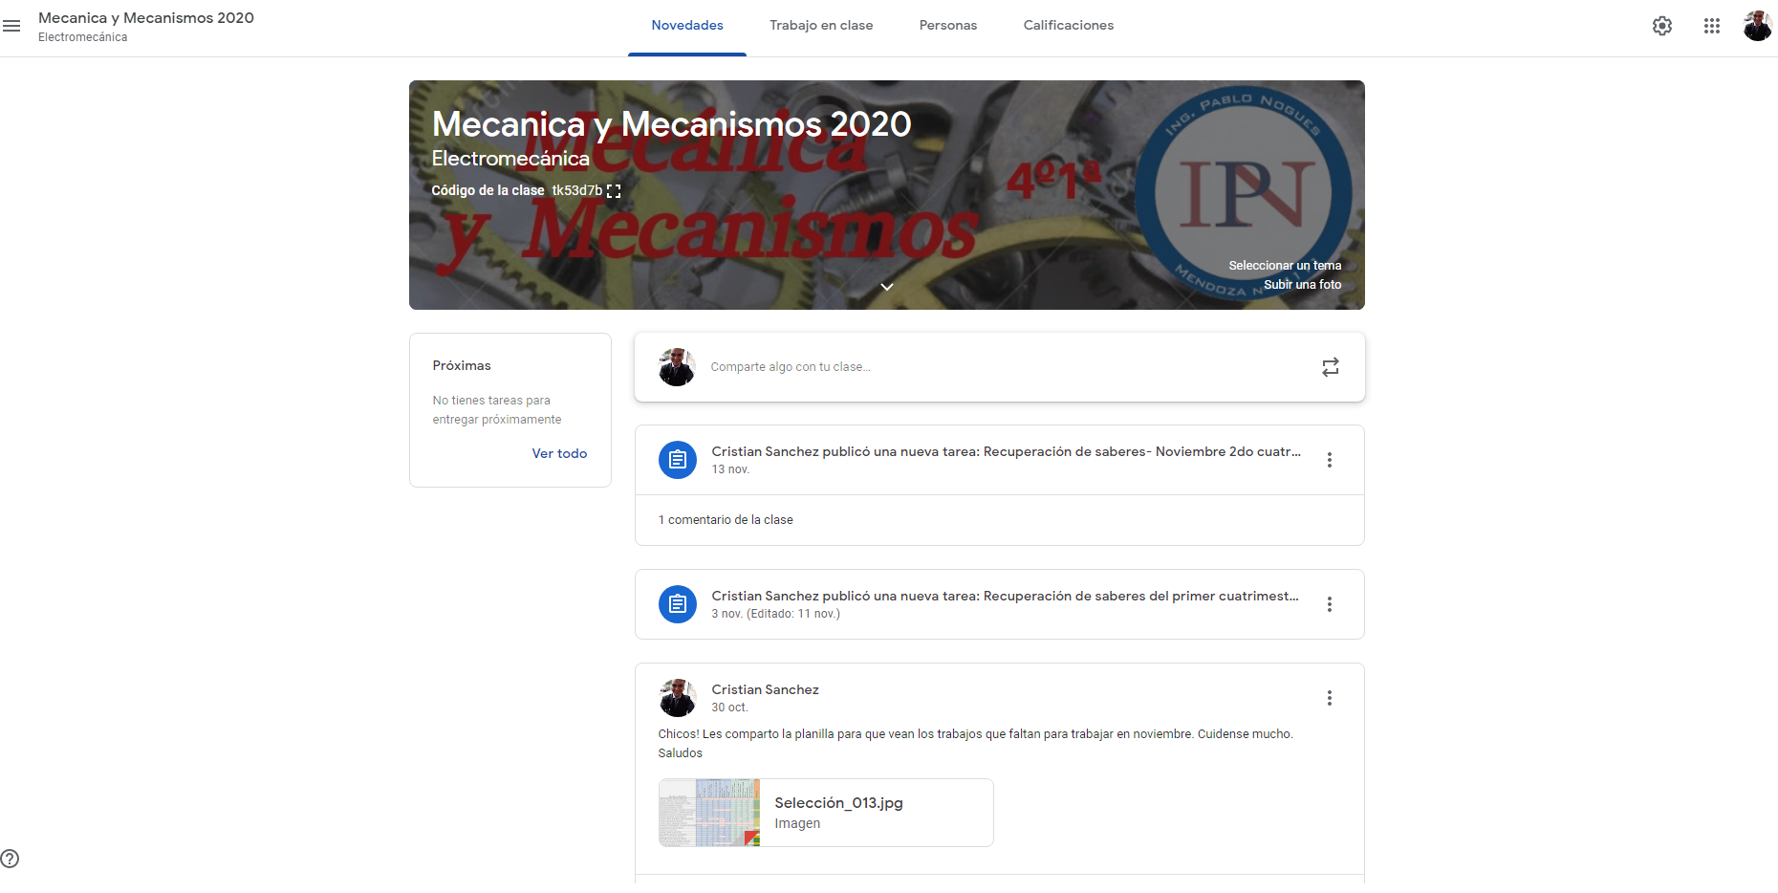Click Ver todo in Próximas panel
Image resolution: width=1778 pixels, height=893 pixels.
(x=559, y=454)
